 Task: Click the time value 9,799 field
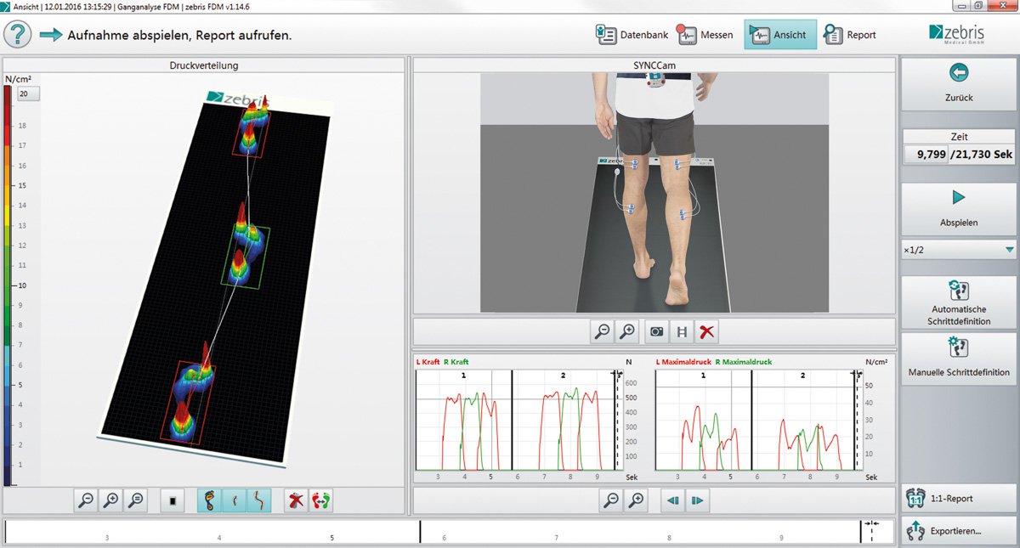[x=926, y=155]
